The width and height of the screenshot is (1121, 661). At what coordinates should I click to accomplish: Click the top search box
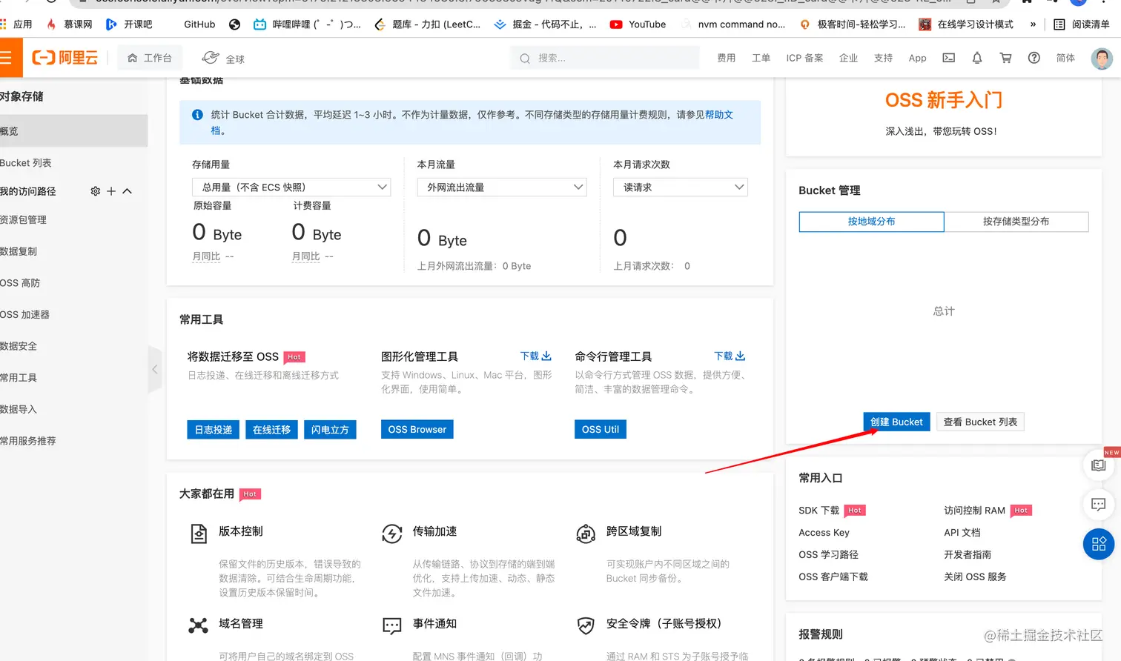point(605,58)
